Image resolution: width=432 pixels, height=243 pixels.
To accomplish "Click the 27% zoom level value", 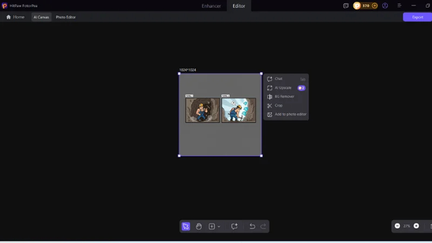I will coord(407,226).
